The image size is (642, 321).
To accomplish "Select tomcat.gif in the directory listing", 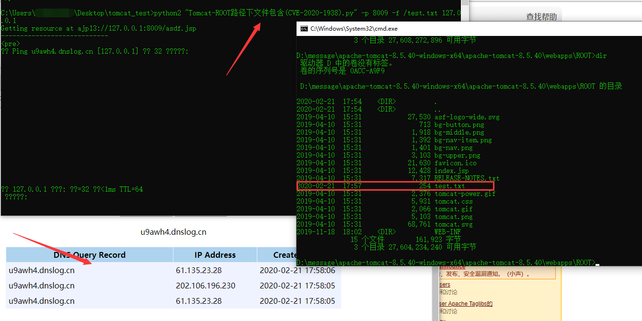I will coord(454,209).
